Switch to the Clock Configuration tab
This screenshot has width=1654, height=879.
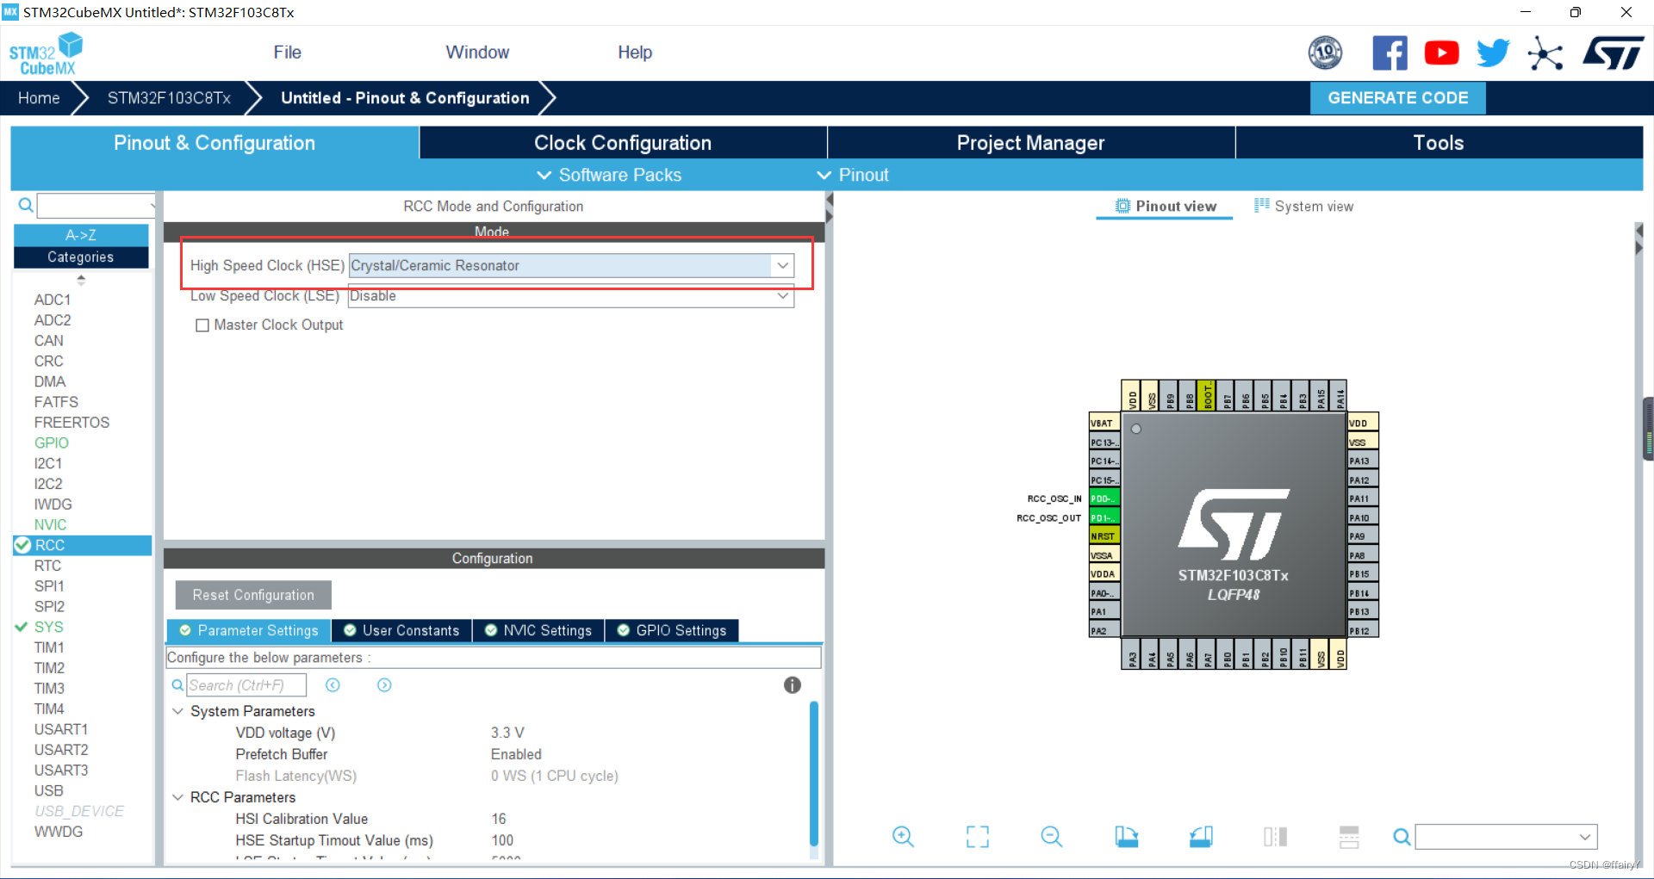622,142
